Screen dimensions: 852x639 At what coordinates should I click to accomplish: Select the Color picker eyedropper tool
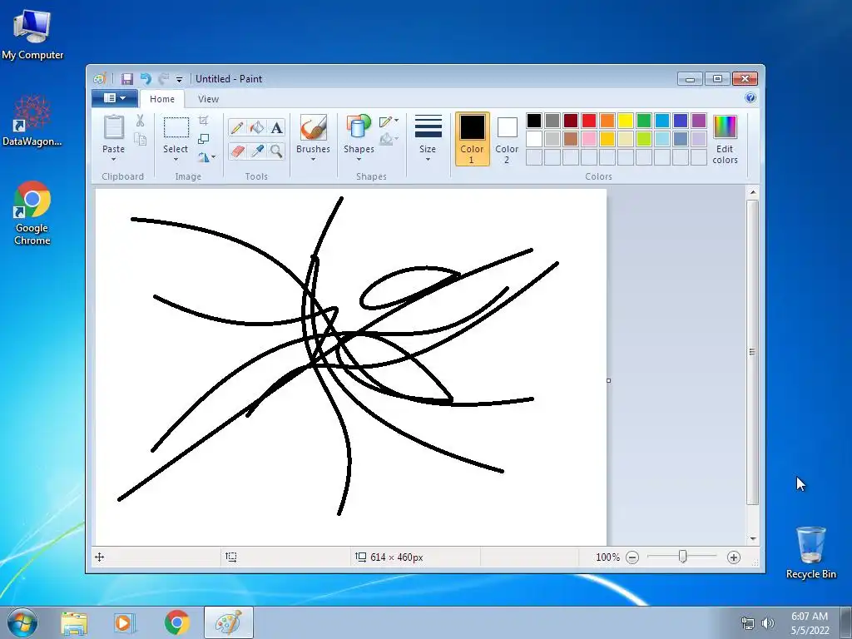pos(257,151)
